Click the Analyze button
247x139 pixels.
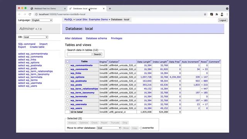pyautogui.click(x=72, y=123)
